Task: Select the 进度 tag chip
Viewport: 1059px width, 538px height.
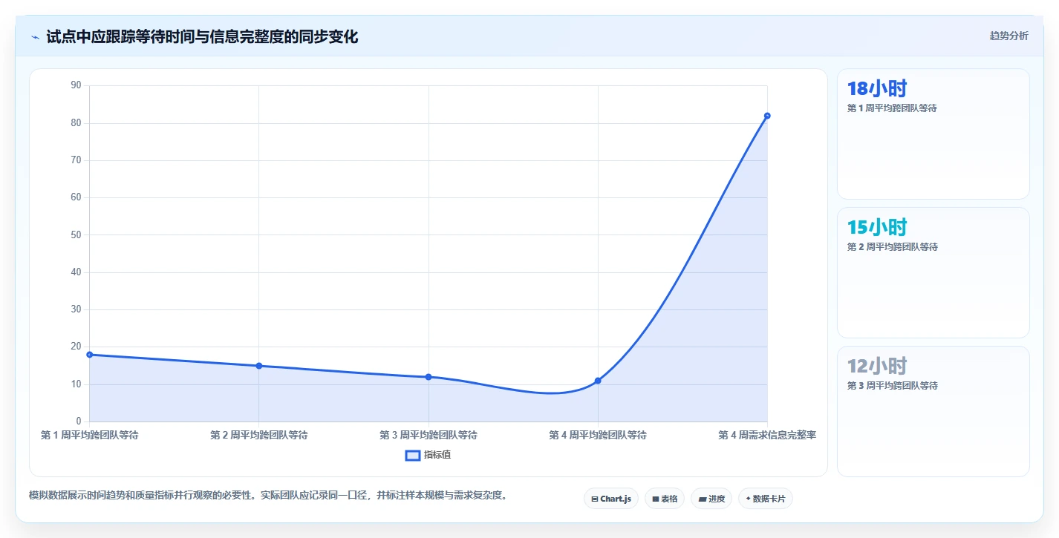Action: pyautogui.click(x=711, y=499)
